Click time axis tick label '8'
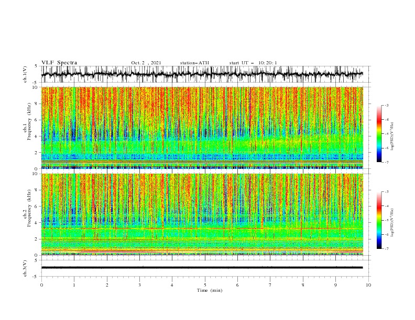Viewport: 415px width, 320px height. point(303,285)
